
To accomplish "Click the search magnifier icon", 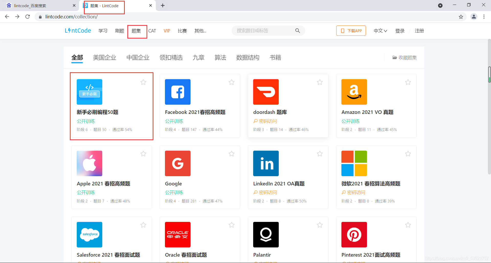I will point(297,31).
